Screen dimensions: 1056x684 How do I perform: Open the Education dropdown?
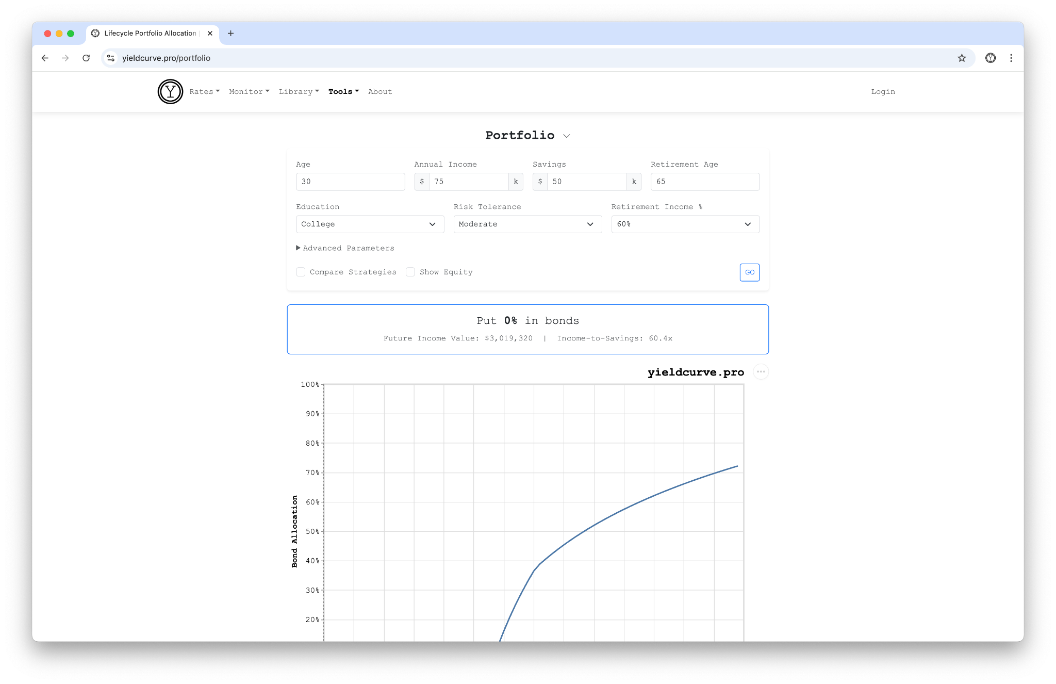[370, 224]
